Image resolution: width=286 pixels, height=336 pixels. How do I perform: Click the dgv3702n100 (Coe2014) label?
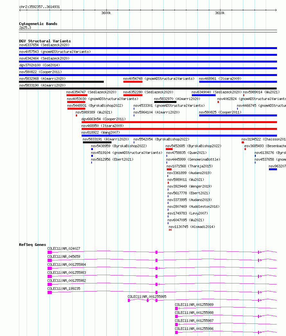pos(40,65)
